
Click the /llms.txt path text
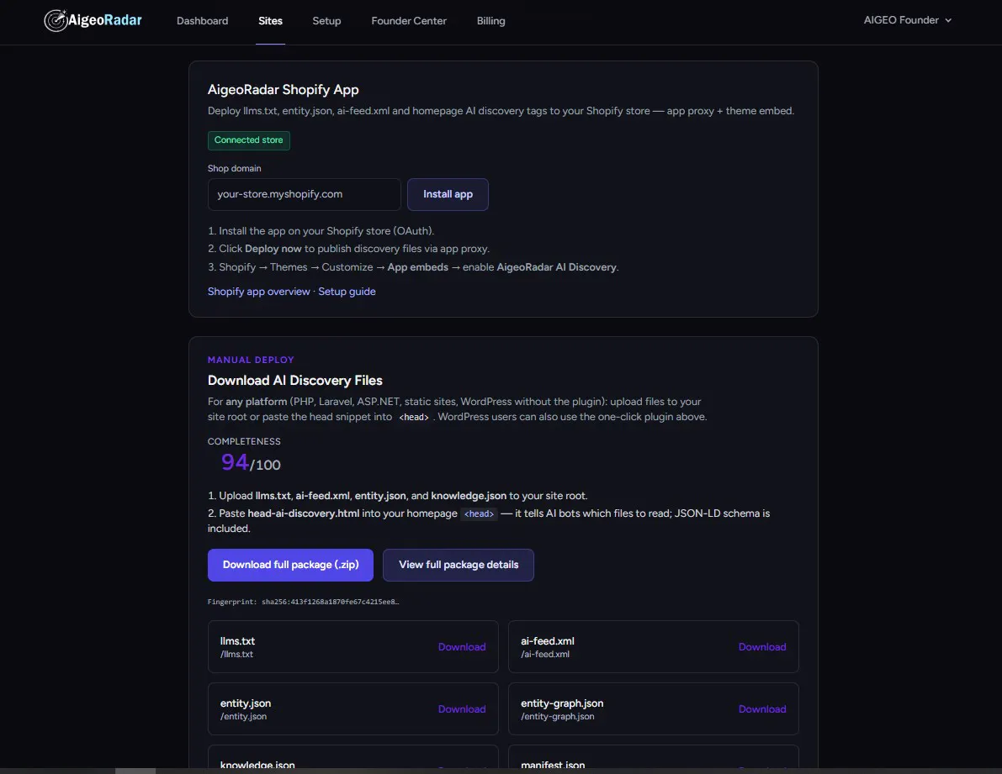pyautogui.click(x=236, y=655)
